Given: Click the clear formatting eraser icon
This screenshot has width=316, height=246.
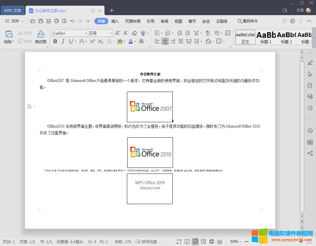Looking at the screenshot, I should pos(134,32).
